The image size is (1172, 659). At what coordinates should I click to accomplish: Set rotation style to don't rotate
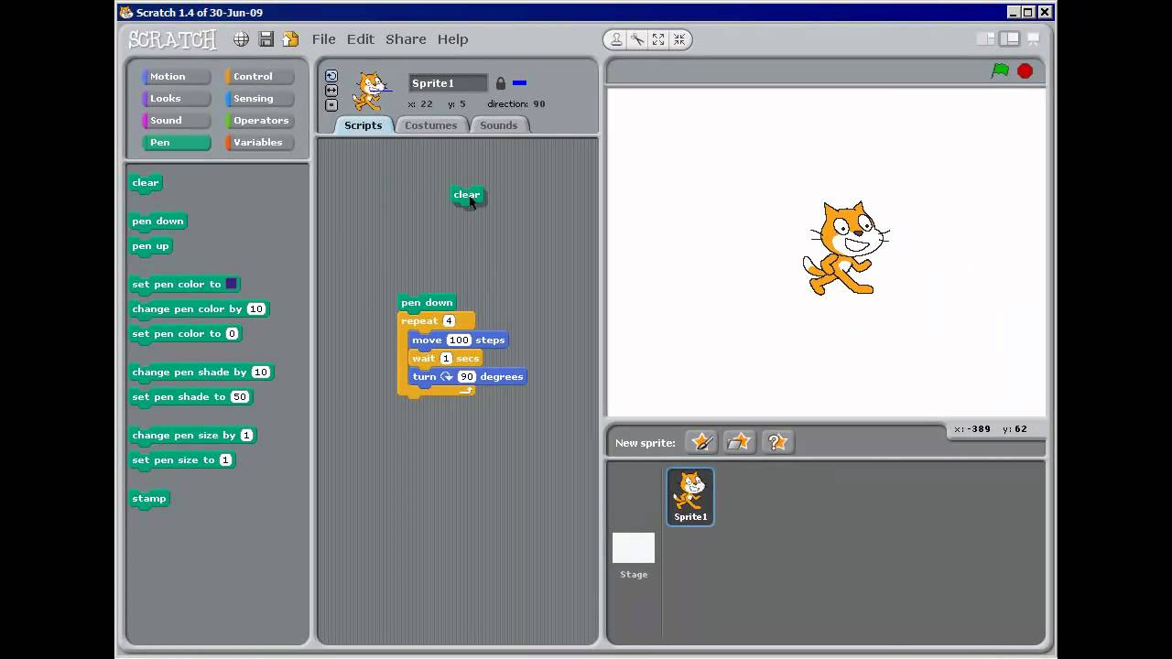click(x=331, y=105)
